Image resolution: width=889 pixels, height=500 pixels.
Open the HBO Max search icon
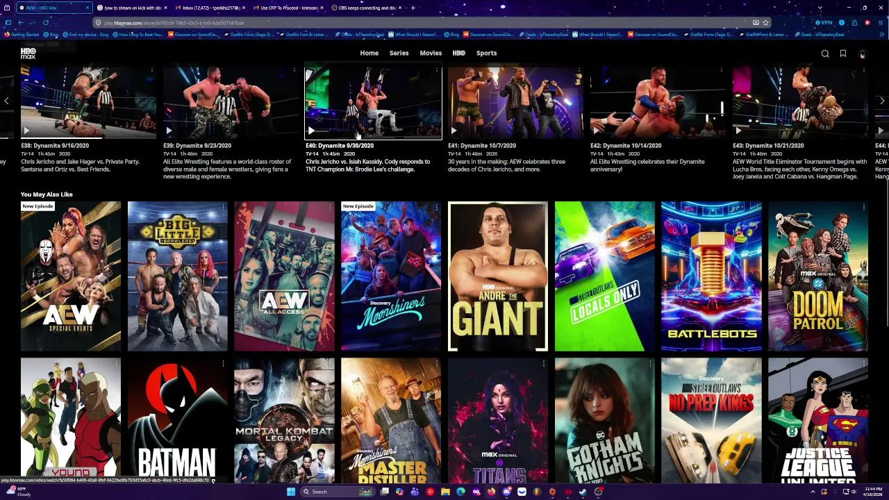(825, 53)
